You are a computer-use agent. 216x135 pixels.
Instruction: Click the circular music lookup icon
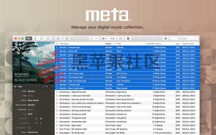click(x=67, y=39)
